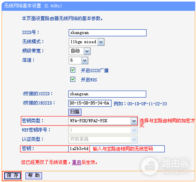Image resolution: width=196 pixels, height=182 pixels.
Task: Click the bridged (桥接的)SSID input field
Action: tap(107, 94)
